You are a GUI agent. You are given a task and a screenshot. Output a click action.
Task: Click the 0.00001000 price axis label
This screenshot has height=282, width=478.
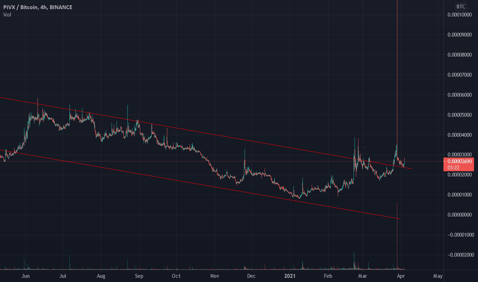460,195
